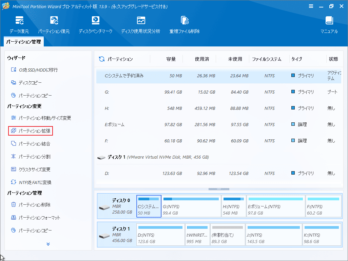Open the パーティション復元 tool icon
Viewport: 348px width, 261px height.
54,20
